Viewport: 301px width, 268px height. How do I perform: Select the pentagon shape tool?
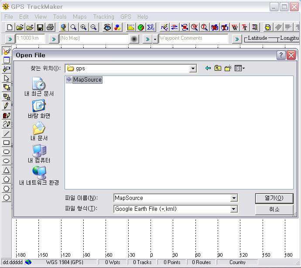pyautogui.click(x=7, y=179)
